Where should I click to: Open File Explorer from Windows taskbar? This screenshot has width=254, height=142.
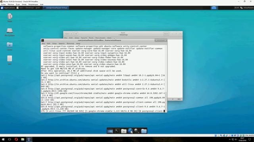[23, 139]
